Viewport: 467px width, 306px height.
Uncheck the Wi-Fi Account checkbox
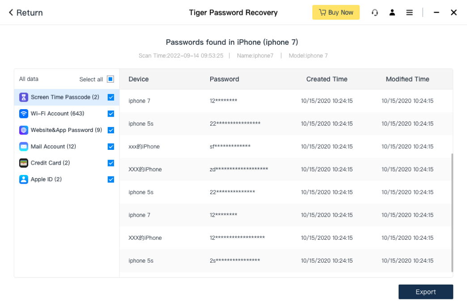(x=111, y=114)
